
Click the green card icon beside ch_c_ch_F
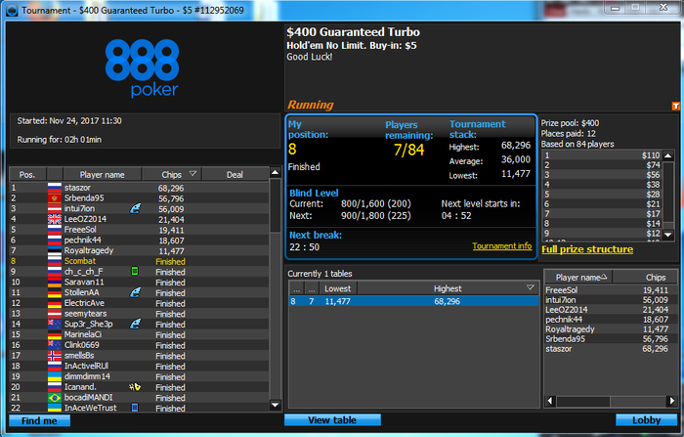(x=135, y=272)
